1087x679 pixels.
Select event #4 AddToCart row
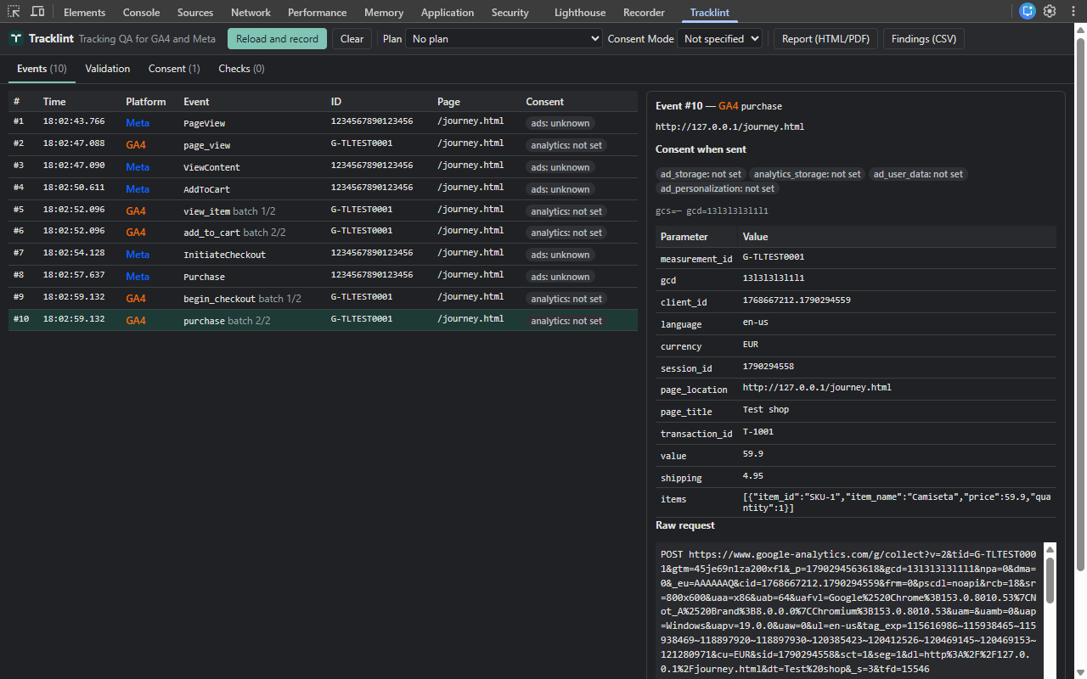pyautogui.click(x=323, y=189)
